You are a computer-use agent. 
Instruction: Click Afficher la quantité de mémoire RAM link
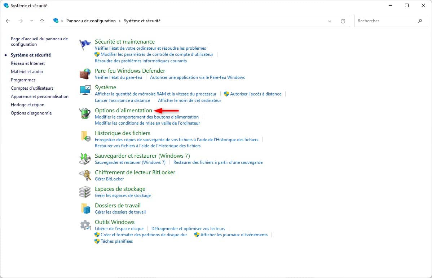coord(156,94)
